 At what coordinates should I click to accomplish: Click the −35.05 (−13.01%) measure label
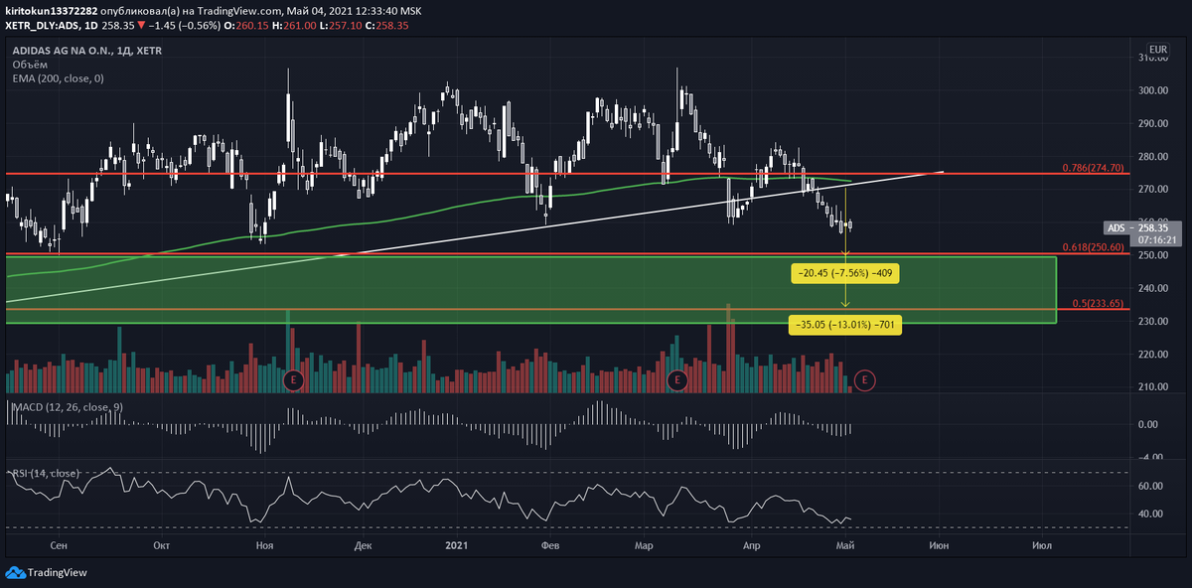coord(845,325)
